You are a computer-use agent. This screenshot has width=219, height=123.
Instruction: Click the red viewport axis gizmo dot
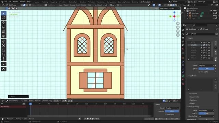coord(174,16)
